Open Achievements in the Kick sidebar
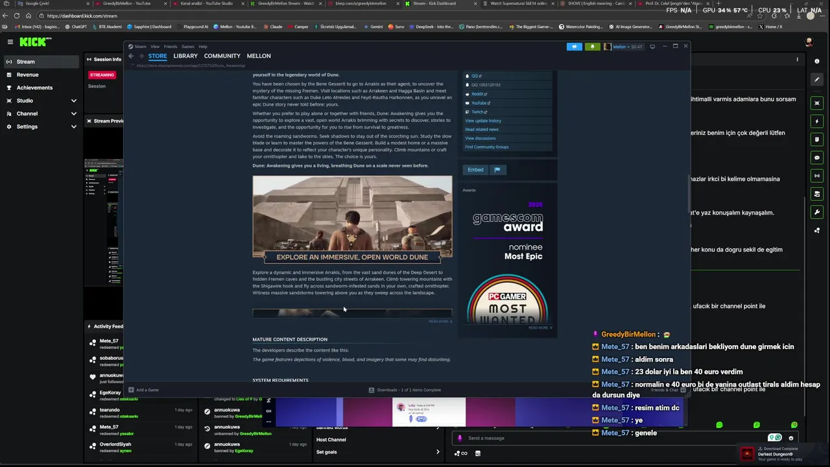The height and width of the screenshot is (467, 830). pos(41,88)
